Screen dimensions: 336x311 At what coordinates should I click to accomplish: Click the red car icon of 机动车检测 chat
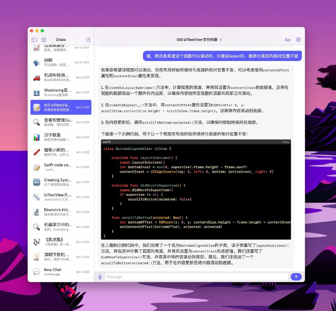37,78
